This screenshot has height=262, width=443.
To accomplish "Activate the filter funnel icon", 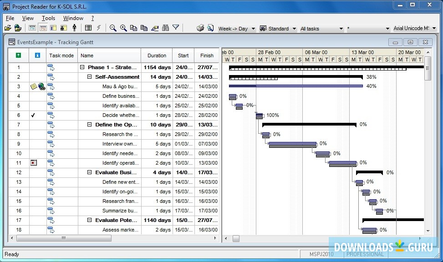I will tap(176, 27).
